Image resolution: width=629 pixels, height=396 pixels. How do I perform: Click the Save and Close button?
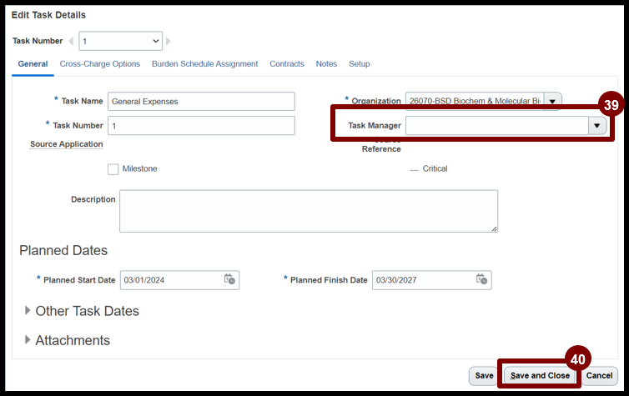point(540,376)
